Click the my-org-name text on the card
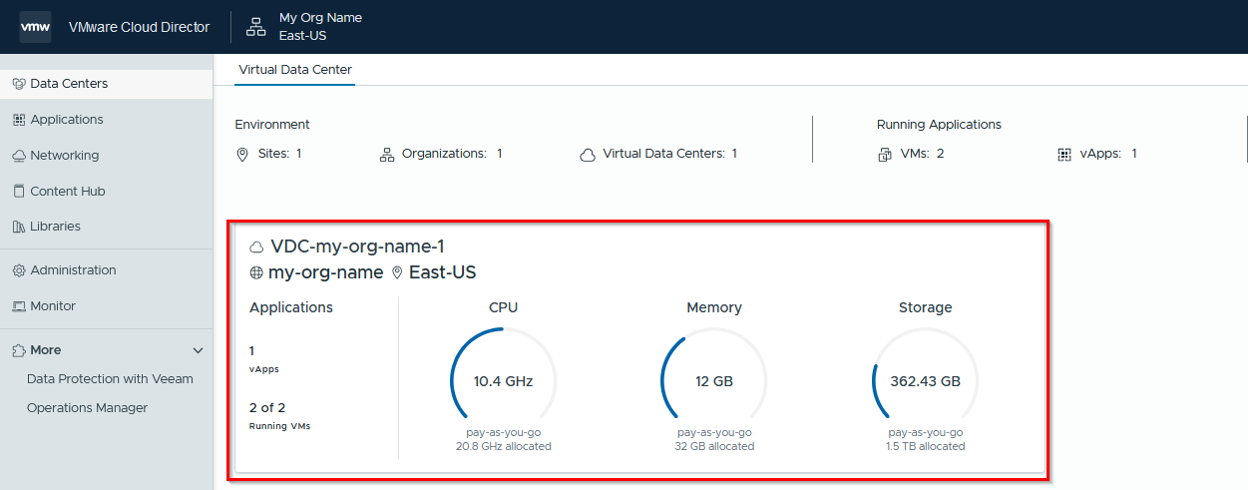 click(x=325, y=272)
